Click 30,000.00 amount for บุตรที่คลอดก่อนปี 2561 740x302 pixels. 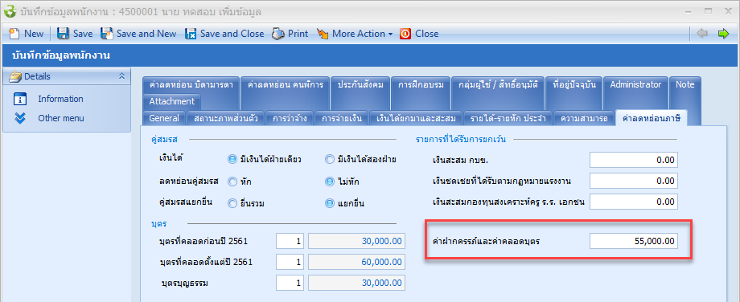(357, 241)
